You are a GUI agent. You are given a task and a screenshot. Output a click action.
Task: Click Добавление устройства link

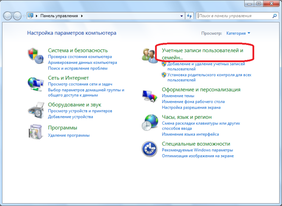click(x=70, y=117)
